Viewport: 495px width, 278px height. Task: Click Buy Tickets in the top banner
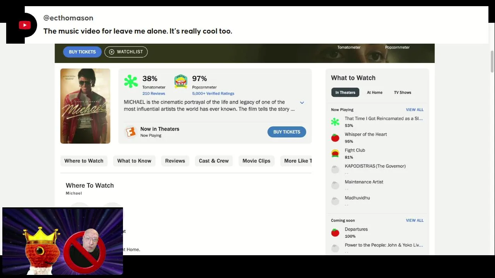(x=82, y=52)
